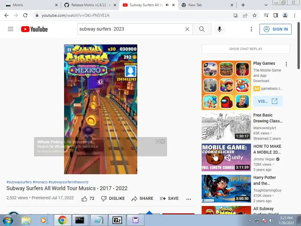
Task: Open the YouTube hamburger guide menu
Action: click(x=11, y=29)
